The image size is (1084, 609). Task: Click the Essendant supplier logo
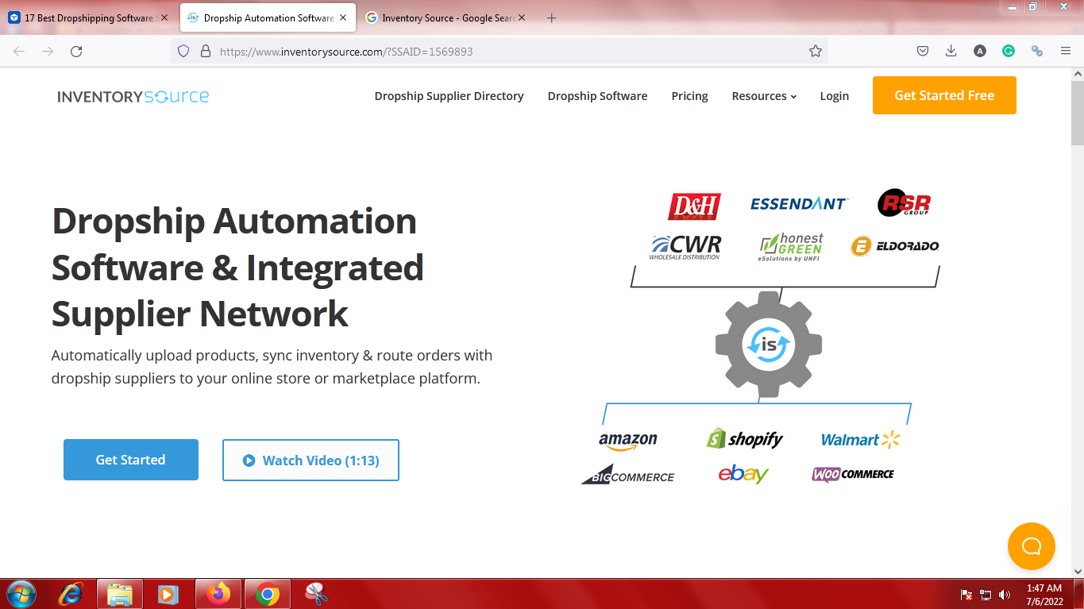(799, 204)
